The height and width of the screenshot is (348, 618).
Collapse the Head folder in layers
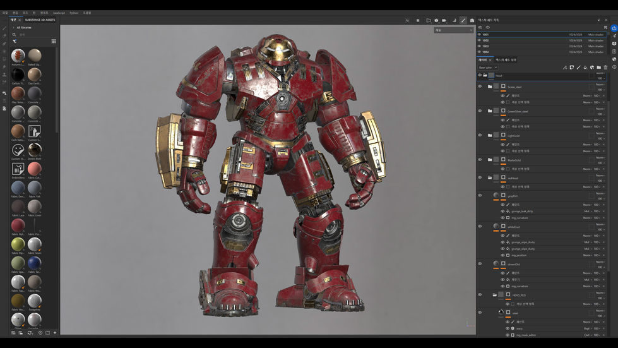point(485,75)
